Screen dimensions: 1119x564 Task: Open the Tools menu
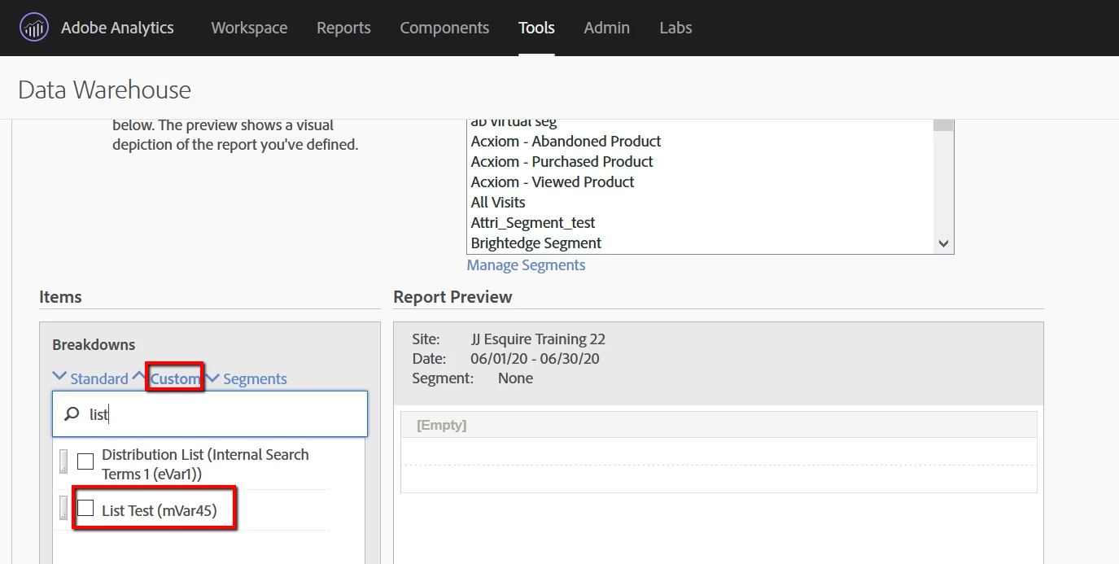536,28
